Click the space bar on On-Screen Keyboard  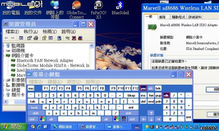79,119
